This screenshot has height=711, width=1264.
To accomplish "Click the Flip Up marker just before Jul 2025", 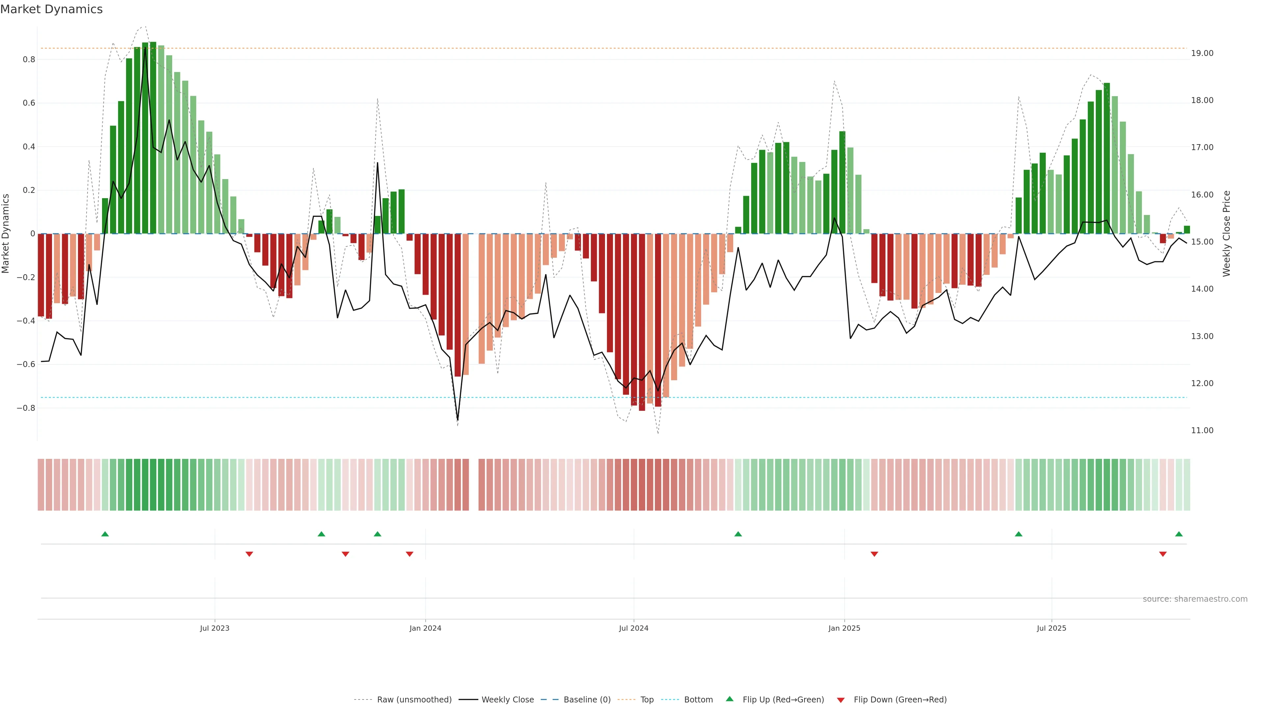I will (1019, 534).
